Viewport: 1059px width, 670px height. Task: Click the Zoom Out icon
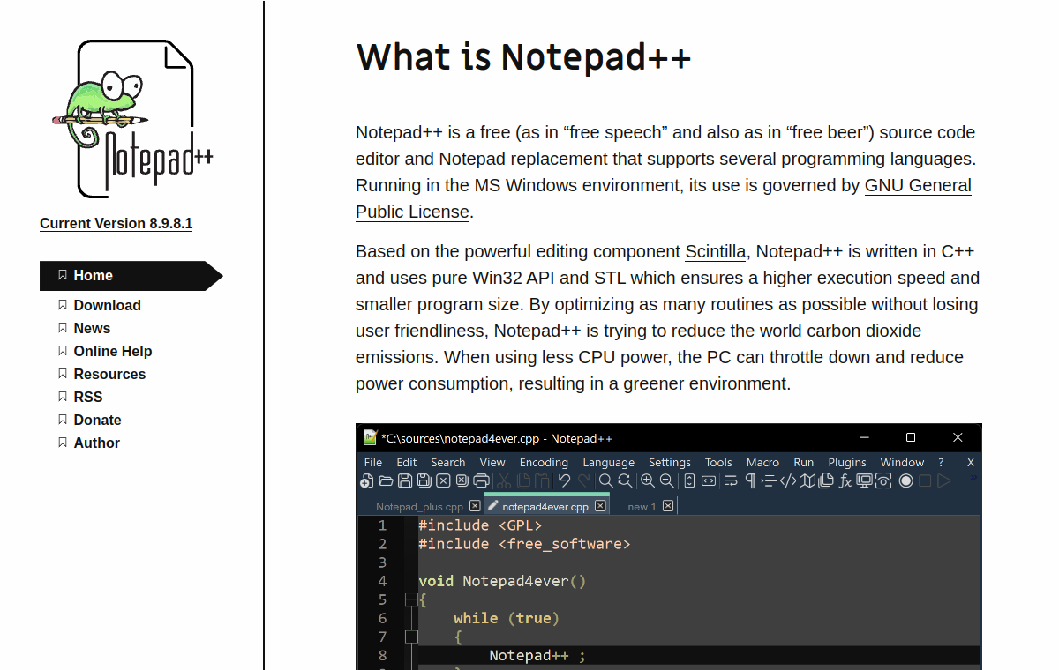(666, 480)
